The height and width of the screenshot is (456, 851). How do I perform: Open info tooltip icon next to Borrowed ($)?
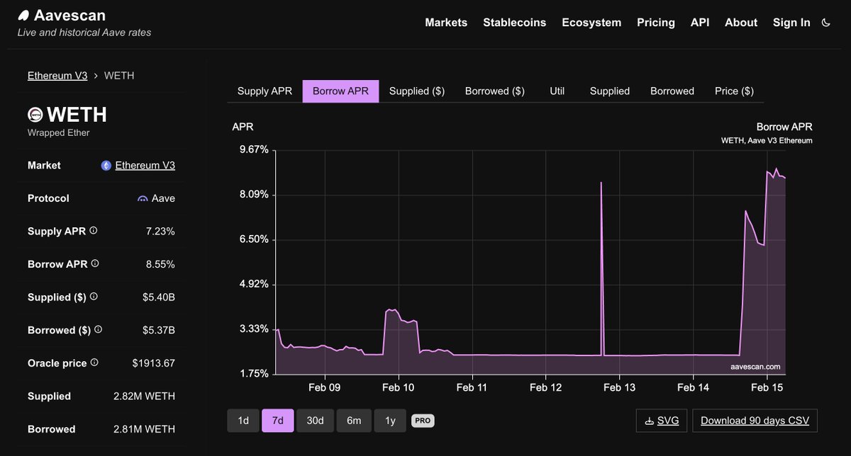click(99, 329)
